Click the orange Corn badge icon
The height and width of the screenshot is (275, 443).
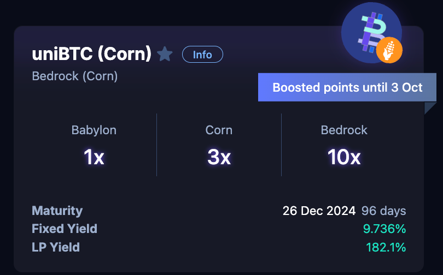[x=389, y=50]
